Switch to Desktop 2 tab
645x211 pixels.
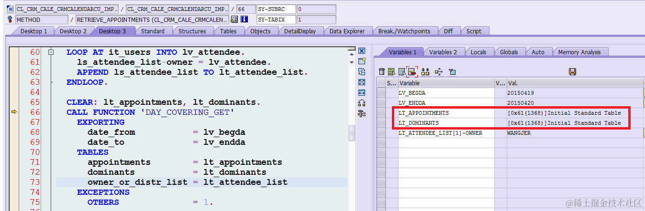(73, 31)
